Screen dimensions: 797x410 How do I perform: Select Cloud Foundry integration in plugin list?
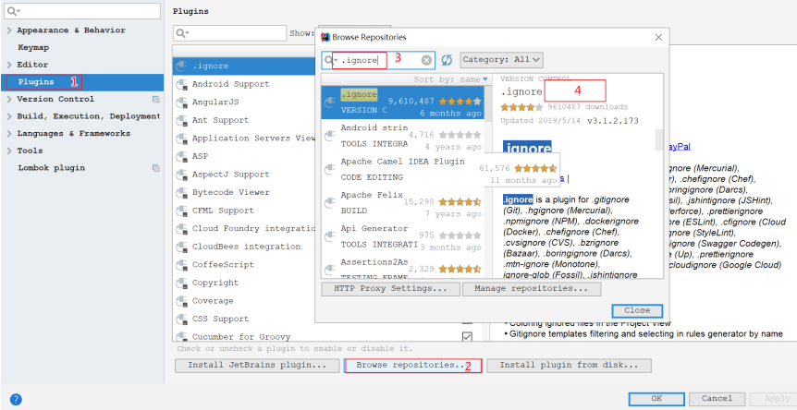pyautogui.click(x=254, y=229)
